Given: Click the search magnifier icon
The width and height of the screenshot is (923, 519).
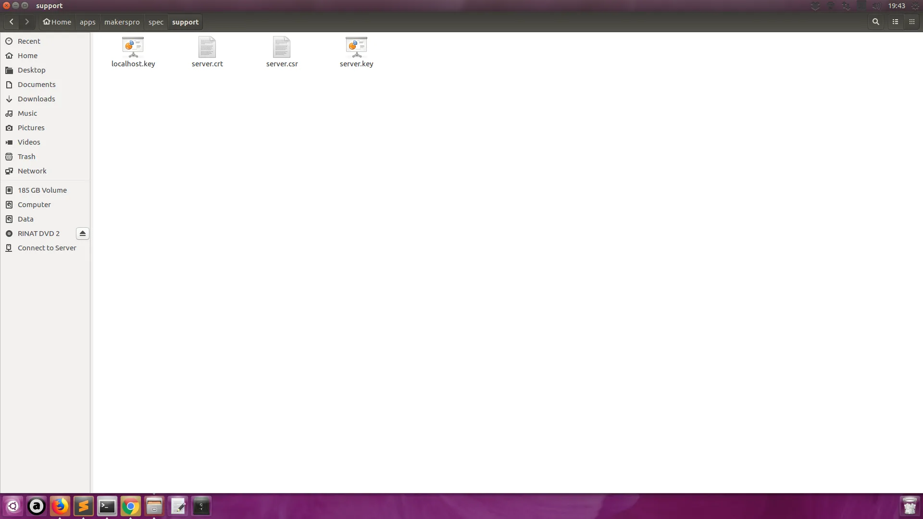Looking at the screenshot, I should (x=876, y=22).
